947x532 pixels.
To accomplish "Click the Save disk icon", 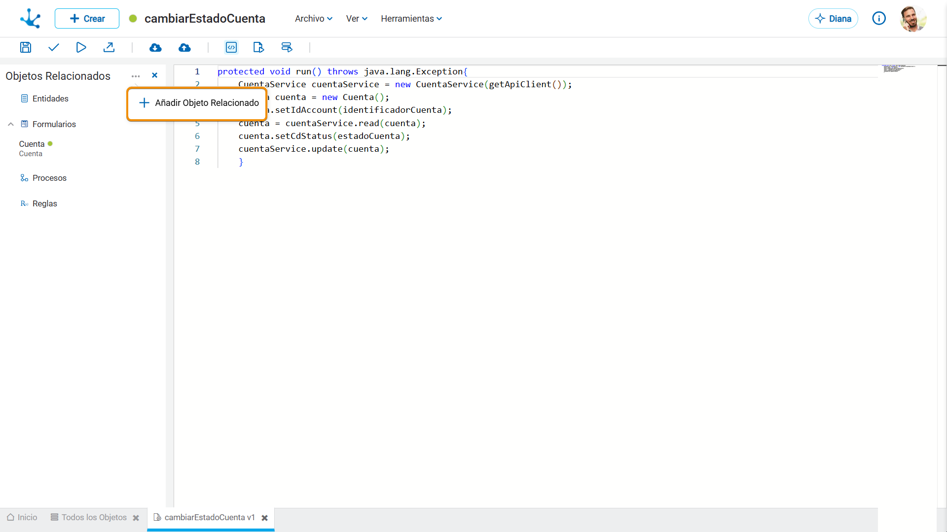I will click(26, 47).
